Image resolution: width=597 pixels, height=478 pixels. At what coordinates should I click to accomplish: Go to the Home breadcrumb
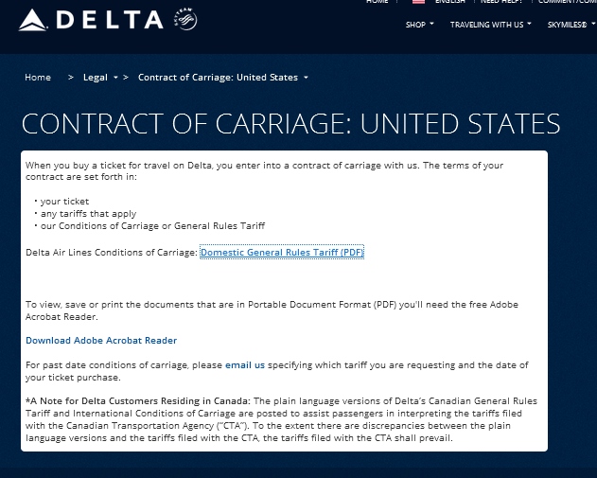coord(38,78)
